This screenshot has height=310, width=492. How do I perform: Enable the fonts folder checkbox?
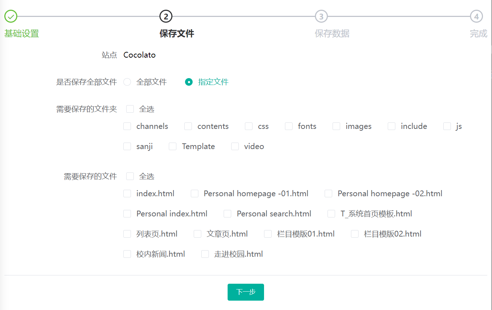289,126
